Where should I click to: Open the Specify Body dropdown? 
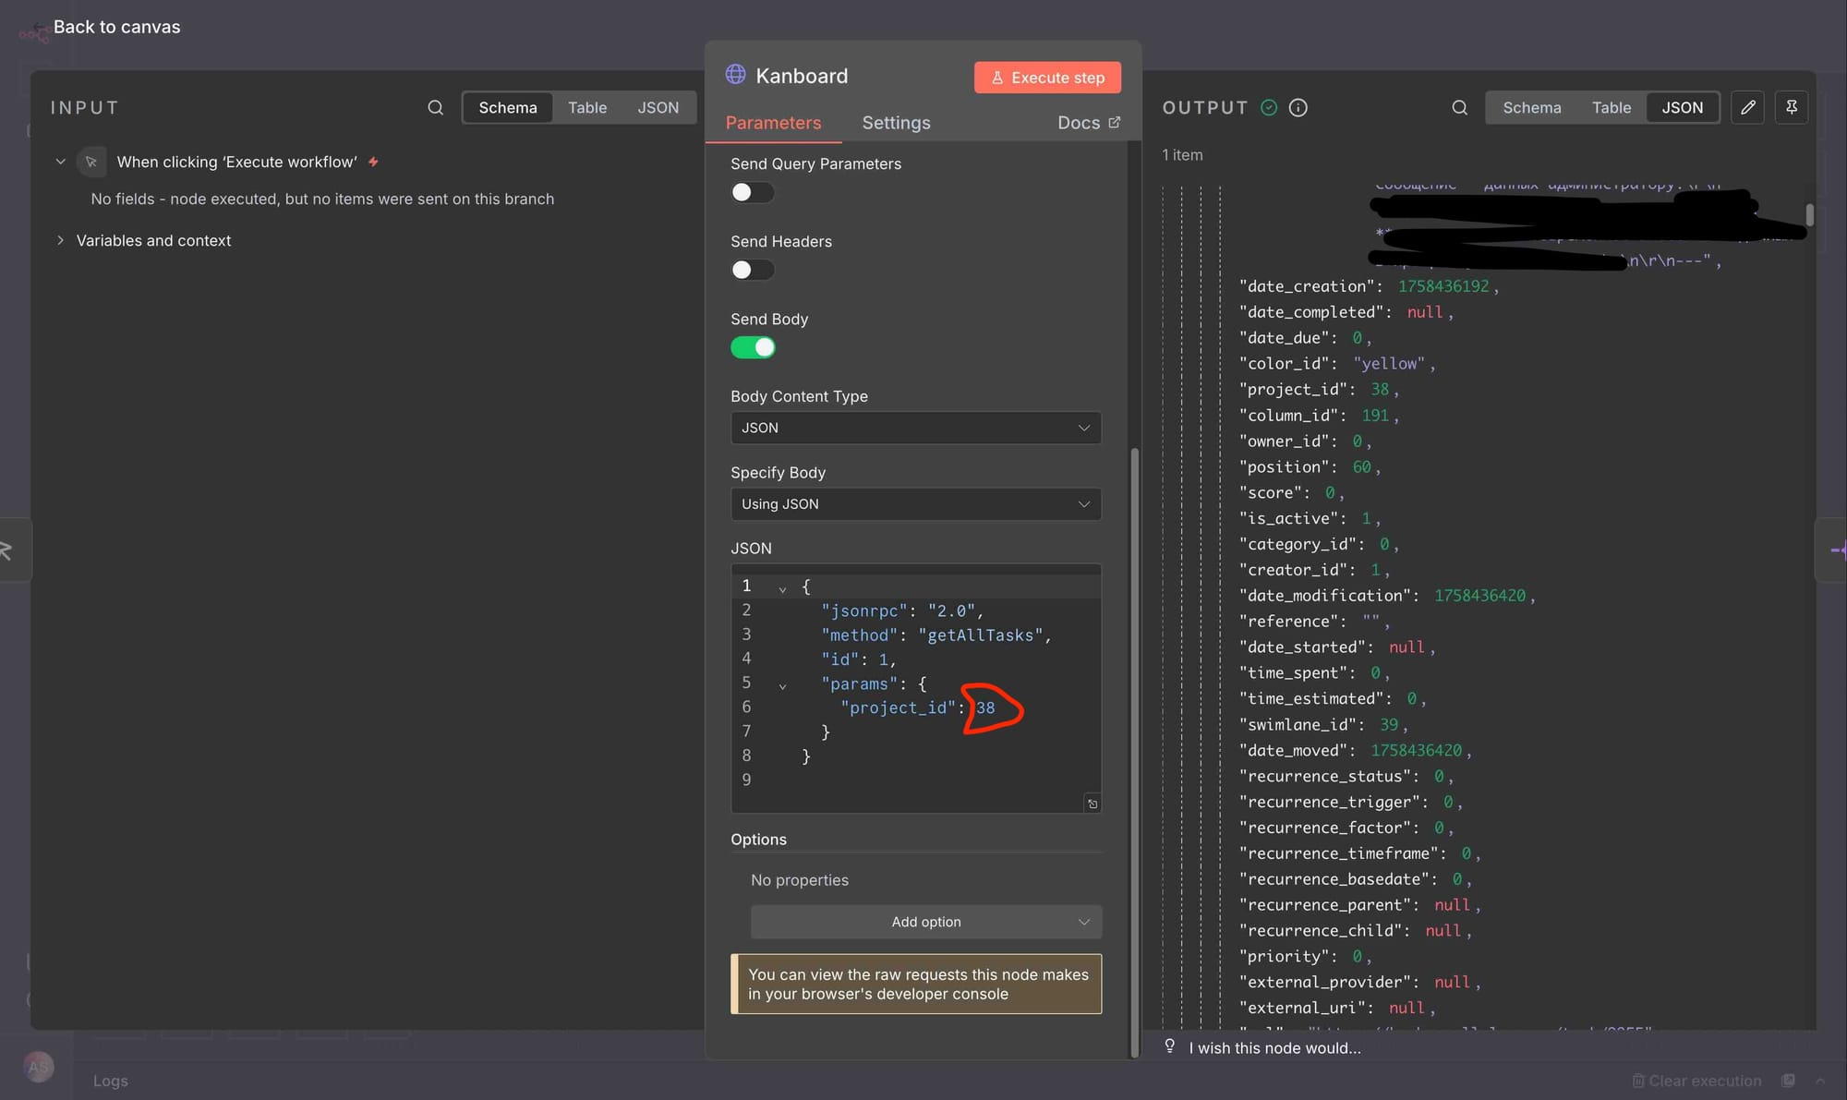[915, 504]
